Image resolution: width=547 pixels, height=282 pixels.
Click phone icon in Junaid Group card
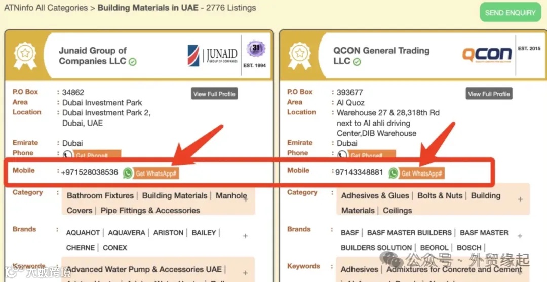(67, 155)
